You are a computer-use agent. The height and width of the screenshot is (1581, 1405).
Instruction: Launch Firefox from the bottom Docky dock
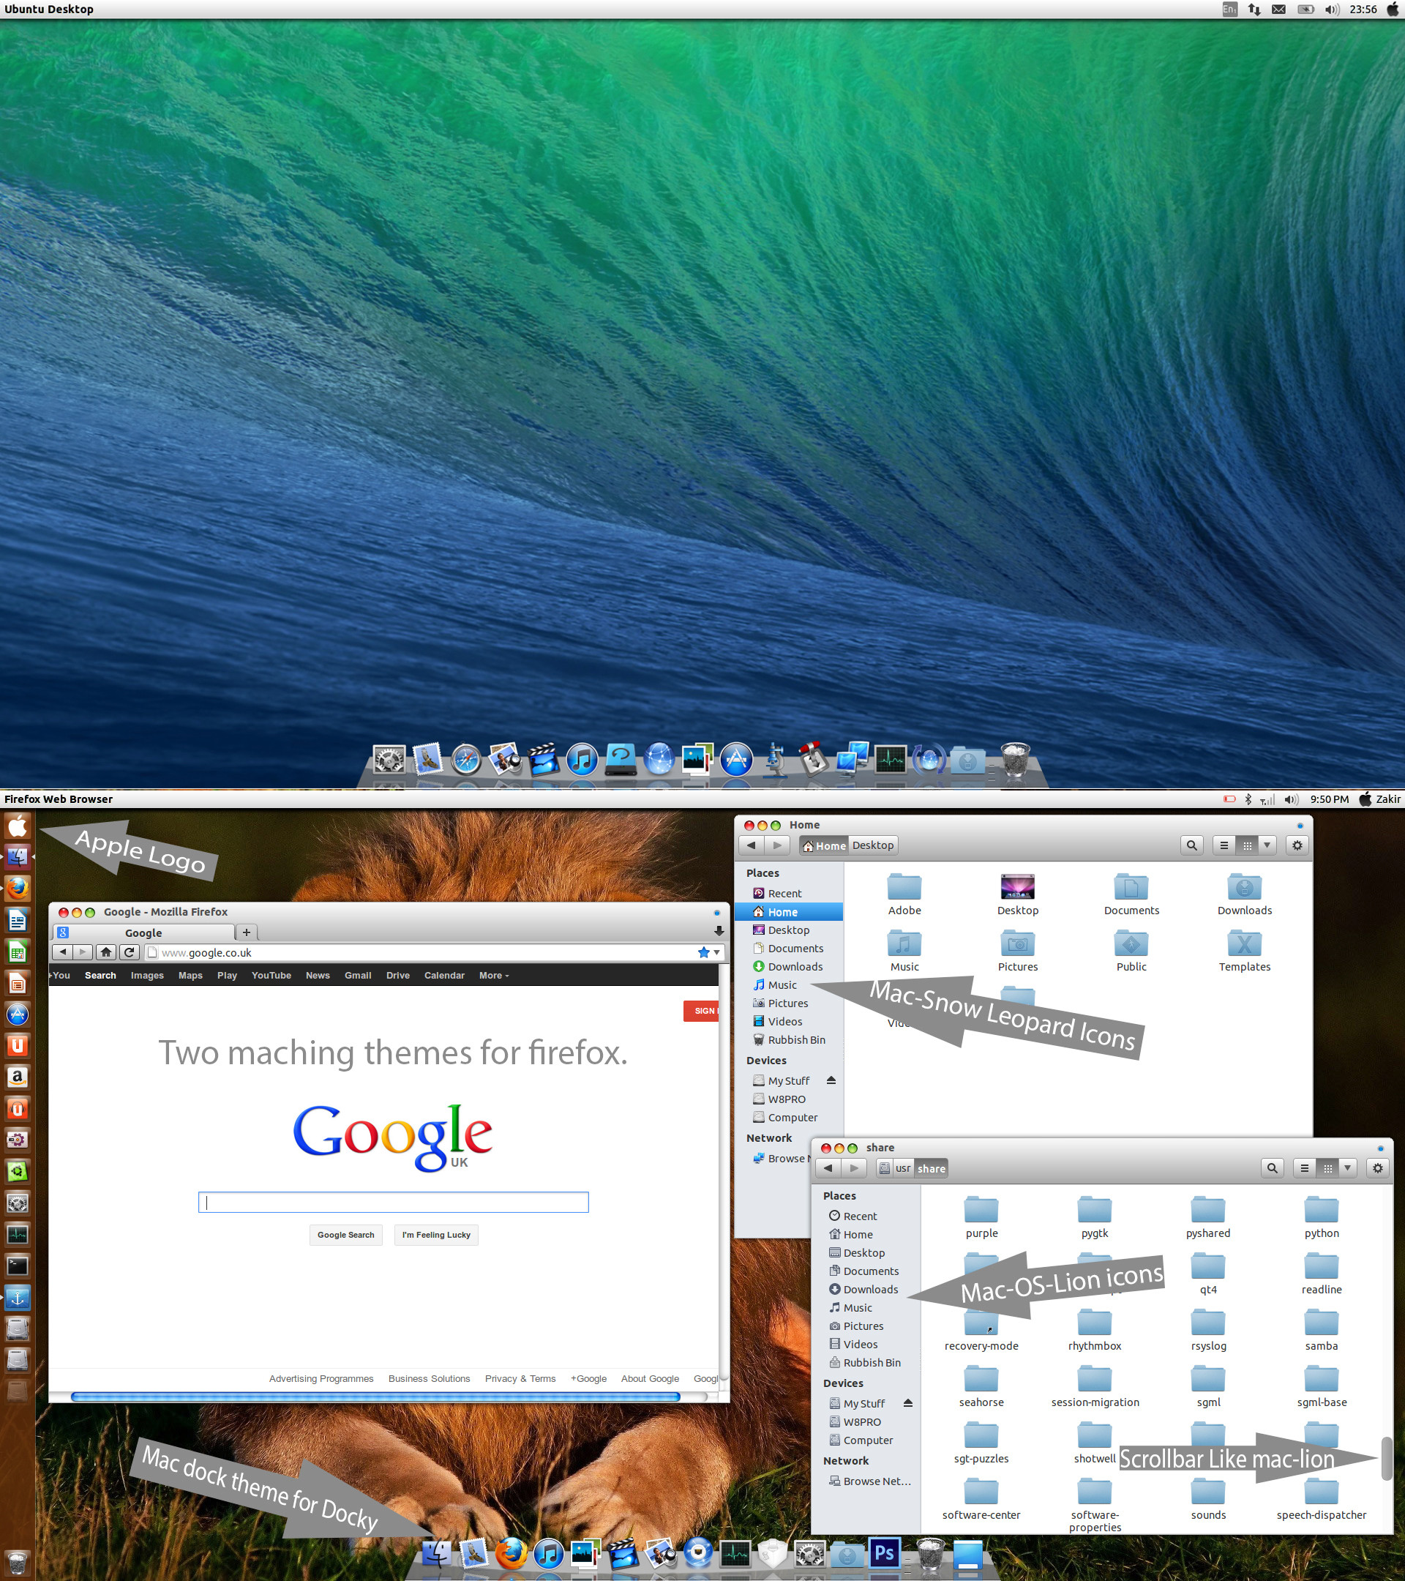[x=510, y=1553]
